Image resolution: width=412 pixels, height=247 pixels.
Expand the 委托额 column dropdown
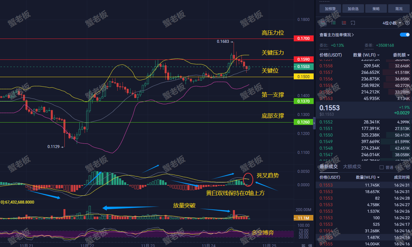pos(401,55)
